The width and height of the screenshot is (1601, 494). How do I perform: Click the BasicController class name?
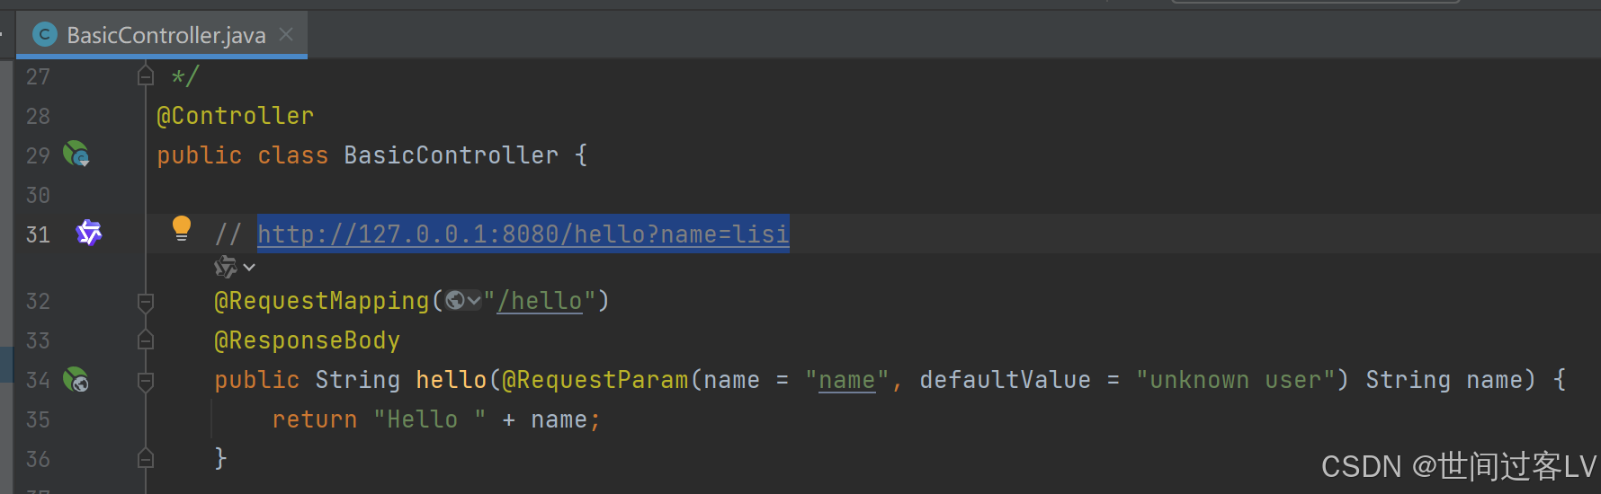[x=451, y=155]
